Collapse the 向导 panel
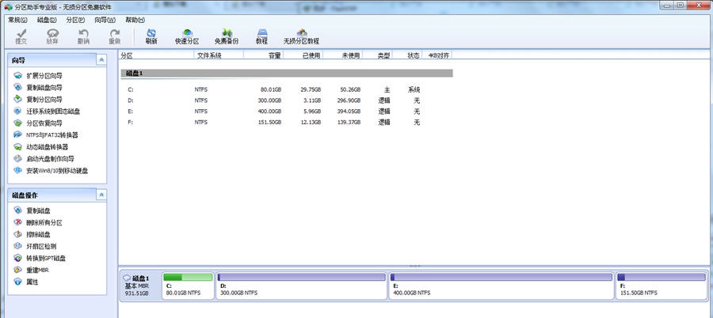 coord(101,60)
